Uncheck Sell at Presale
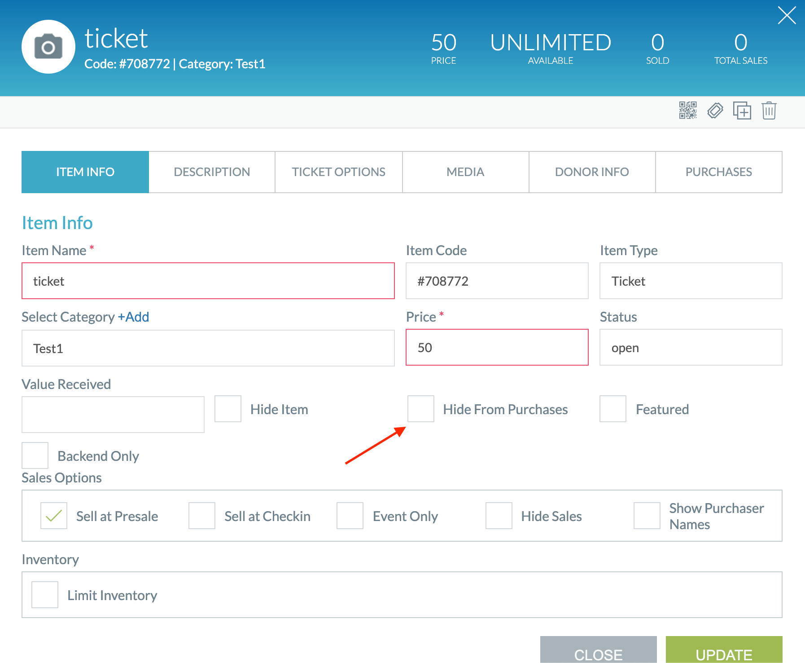805x663 pixels. (53, 516)
